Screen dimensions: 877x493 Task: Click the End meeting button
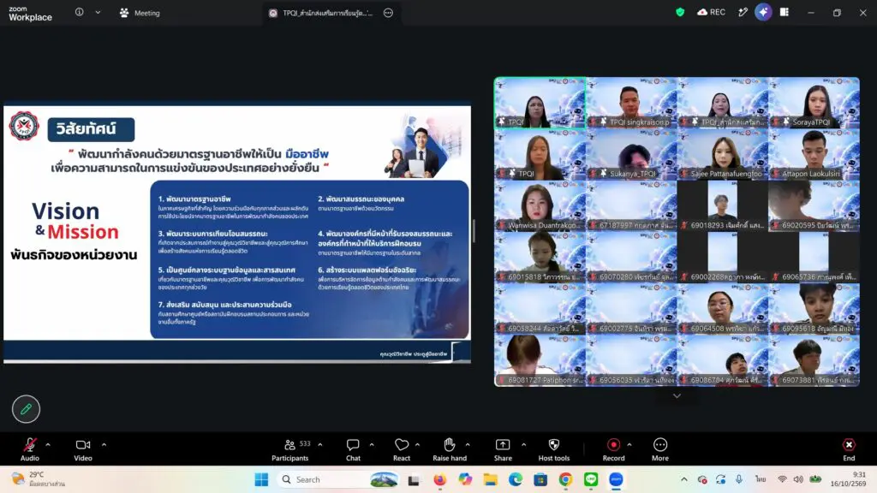coord(849,449)
